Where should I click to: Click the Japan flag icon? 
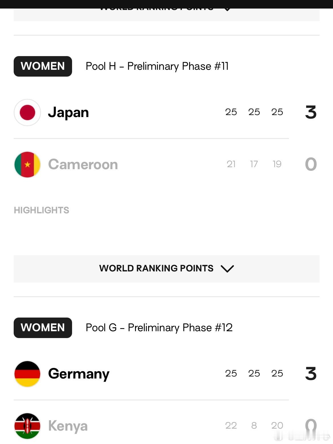coord(27,112)
